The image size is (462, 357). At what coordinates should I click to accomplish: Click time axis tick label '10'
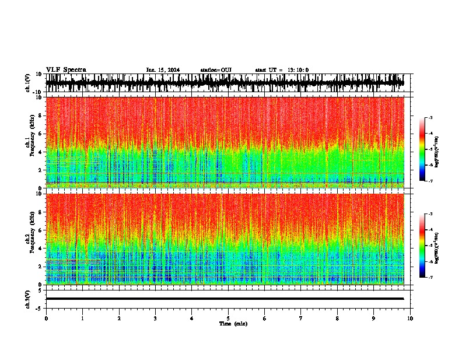point(410,318)
